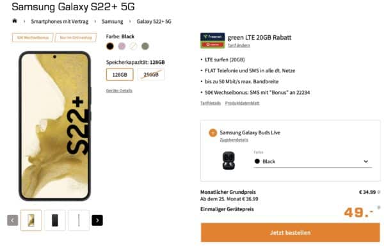The image size is (384, 247).
Task: Choose the pink color swatch
Action: pos(122,46)
